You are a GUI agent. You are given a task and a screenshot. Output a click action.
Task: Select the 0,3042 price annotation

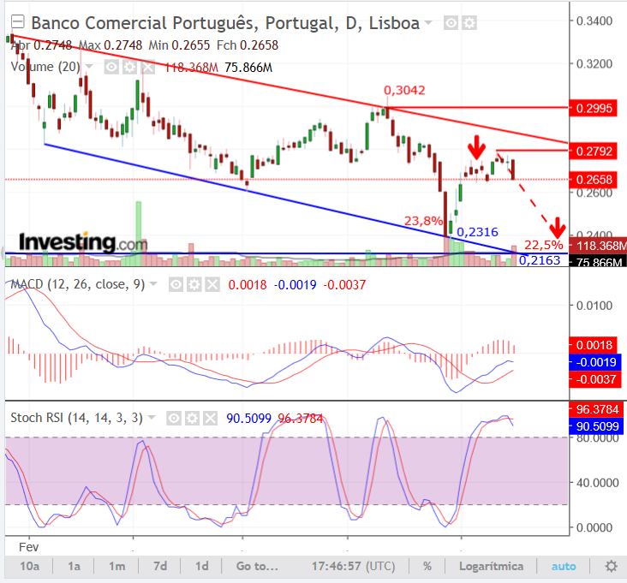pyautogui.click(x=404, y=90)
